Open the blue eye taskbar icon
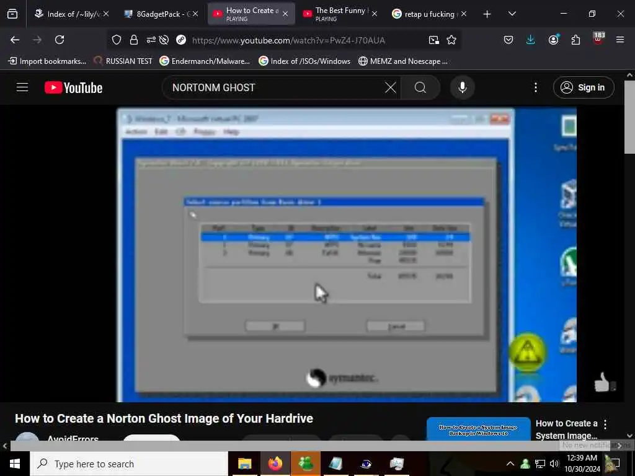Image resolution: width=635 pixels, height=476 pixels. [366, 464]
